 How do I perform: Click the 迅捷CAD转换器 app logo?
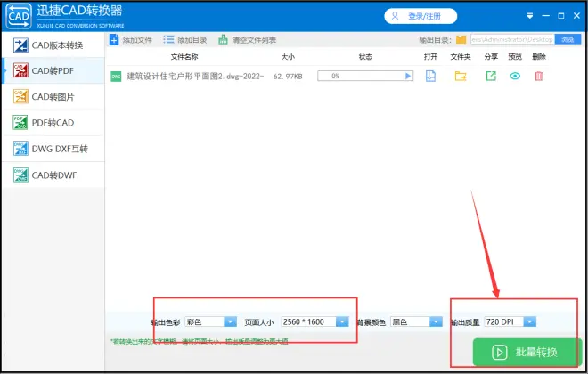[19, 16]
